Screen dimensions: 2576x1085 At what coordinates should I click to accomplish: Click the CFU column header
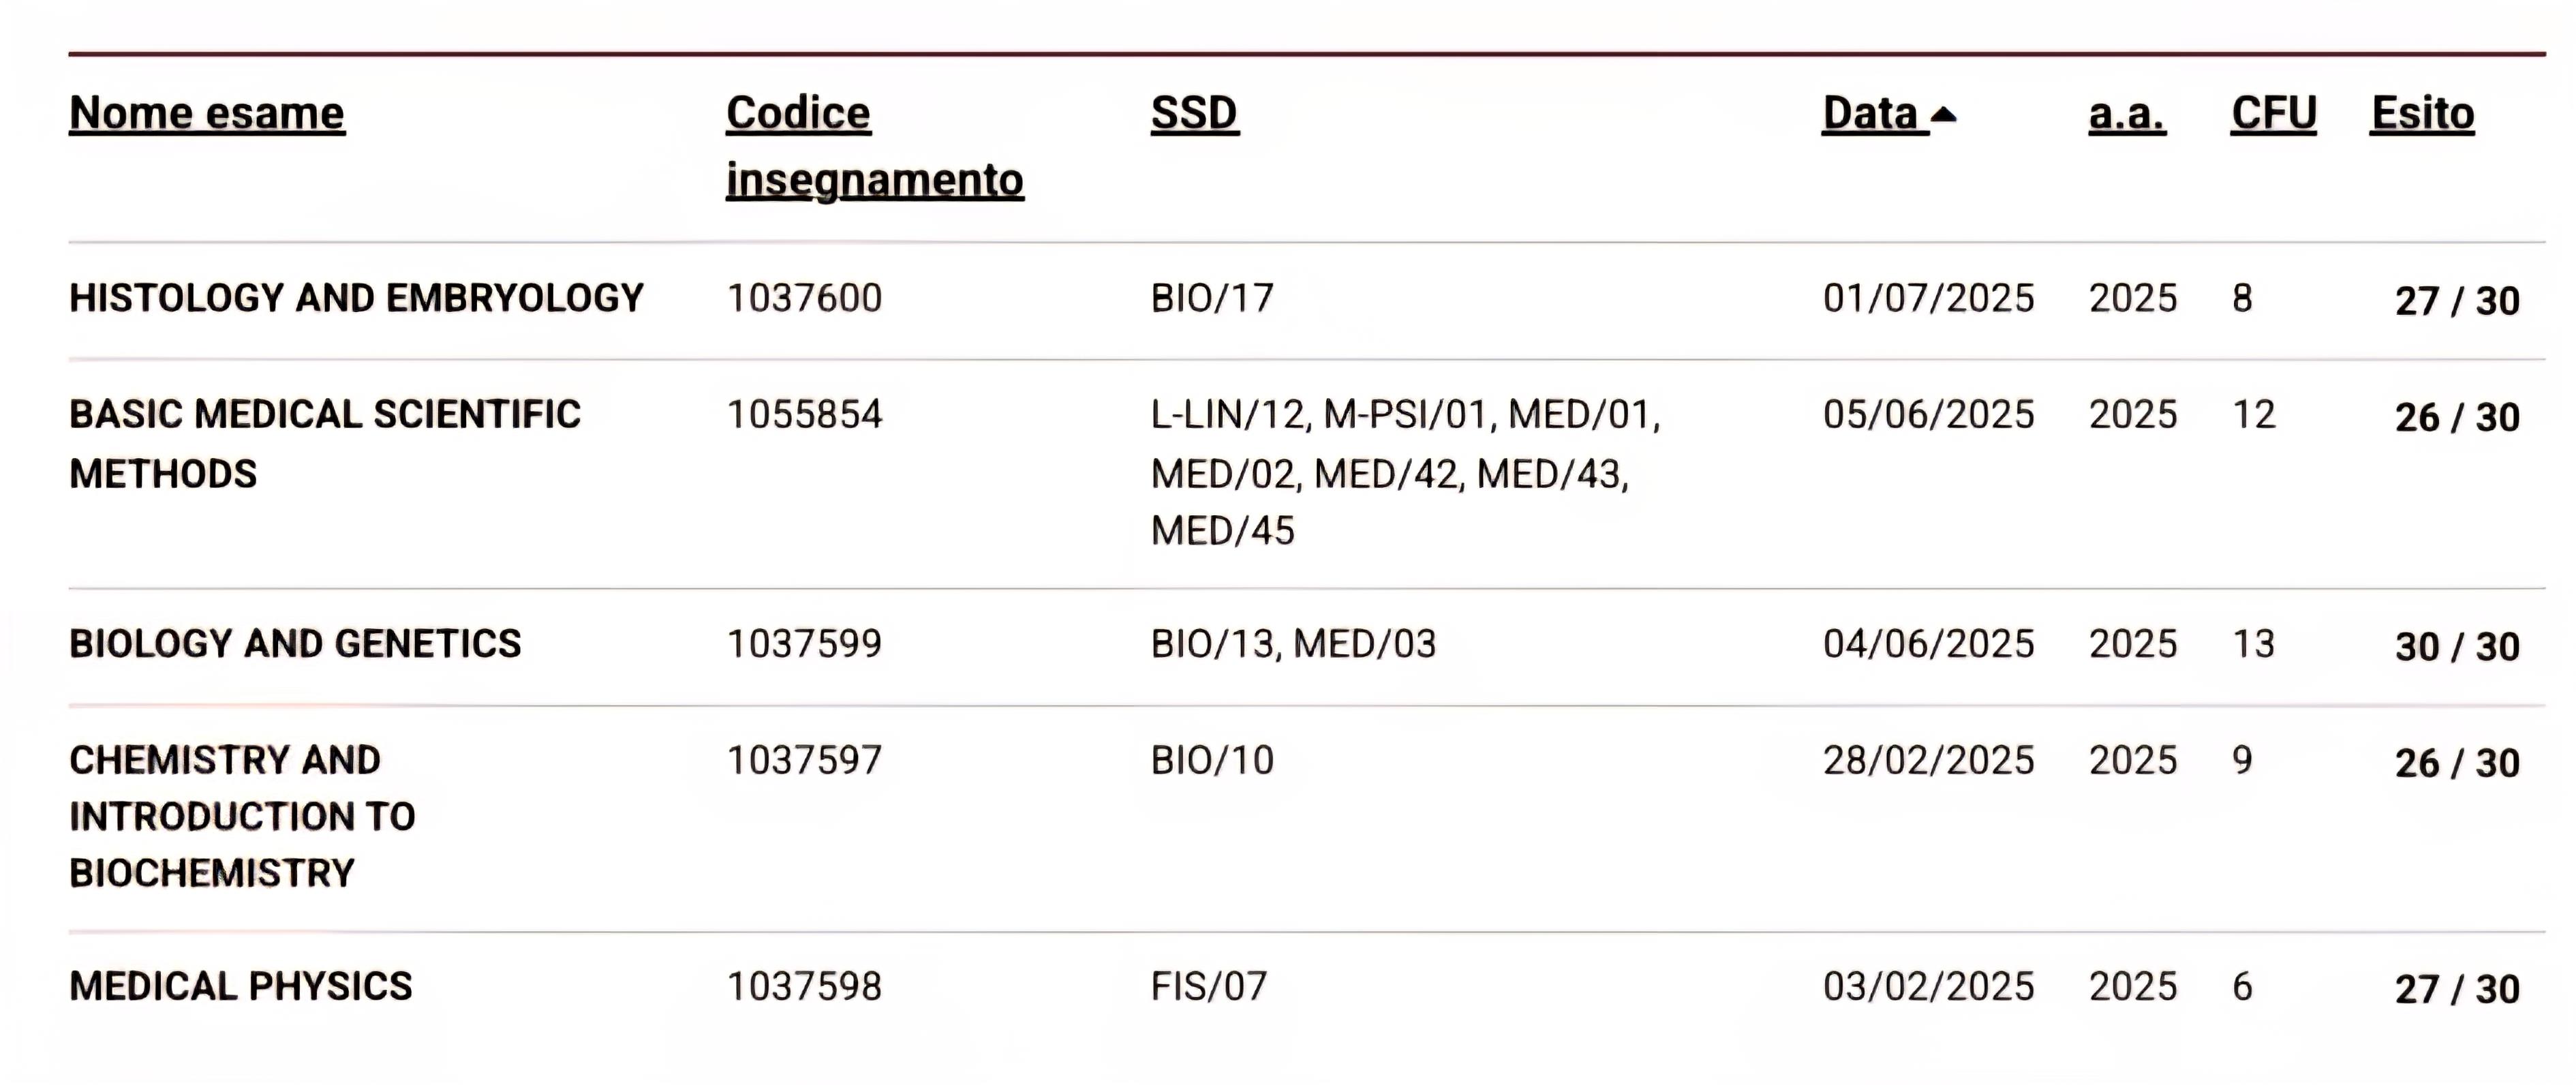tap(2273, 113)
